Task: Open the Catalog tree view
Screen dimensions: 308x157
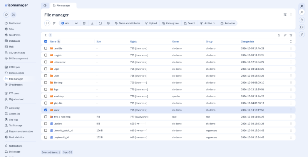Action: 170,23
